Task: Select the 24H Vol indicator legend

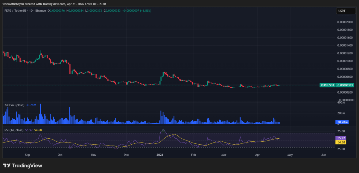Action: pyautogui.click(x=15, y=105)
